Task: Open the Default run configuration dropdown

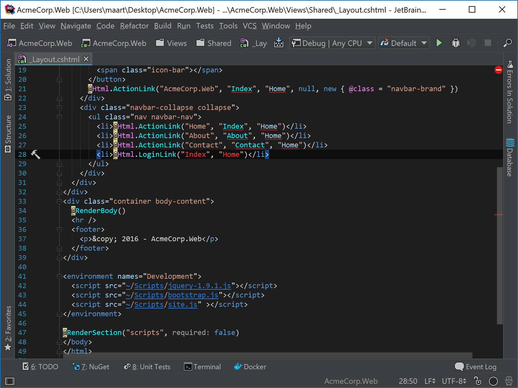Action: pyautogui.click(x=404, y=43)
